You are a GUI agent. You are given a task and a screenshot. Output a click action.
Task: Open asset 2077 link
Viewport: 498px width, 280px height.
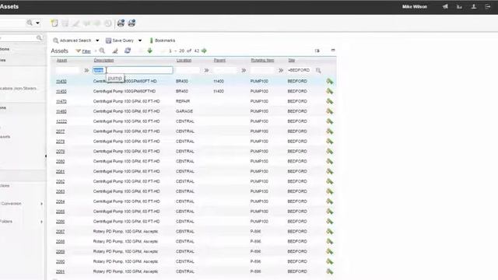pos(61,131)
